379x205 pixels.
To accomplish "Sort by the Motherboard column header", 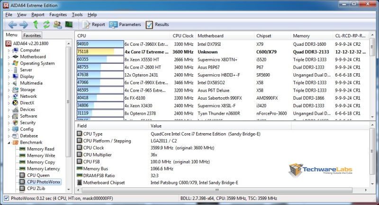I will [x=225, y=35].
